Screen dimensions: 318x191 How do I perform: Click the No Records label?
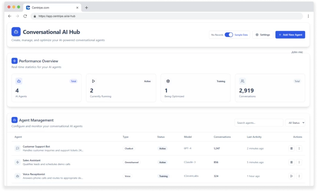click(x=217, y=35)
